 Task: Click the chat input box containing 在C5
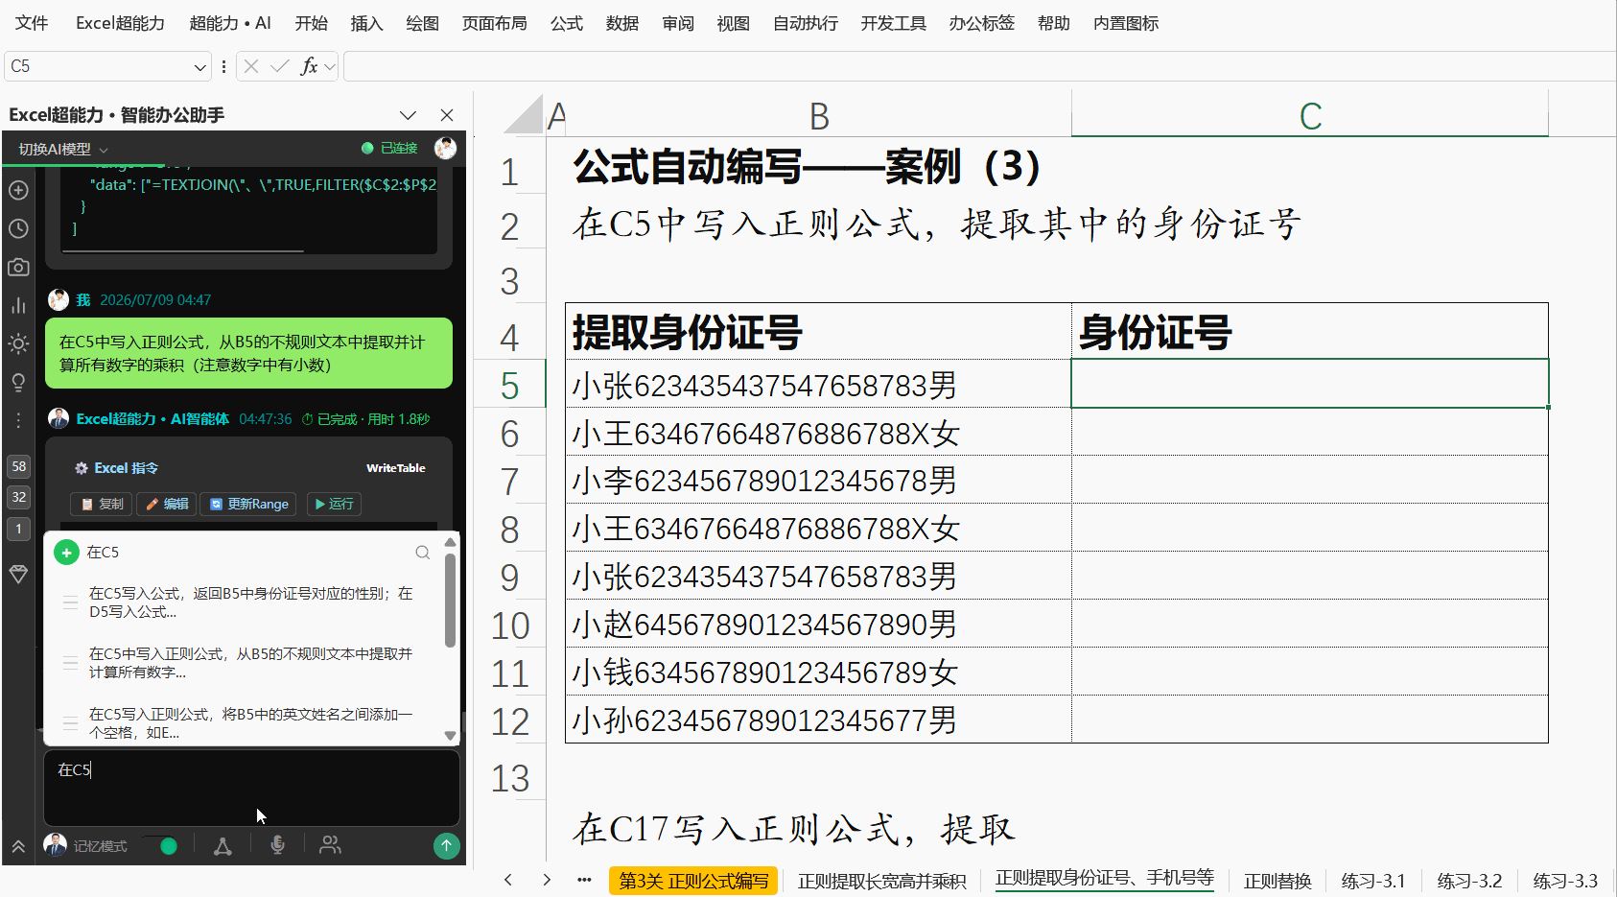251,788
